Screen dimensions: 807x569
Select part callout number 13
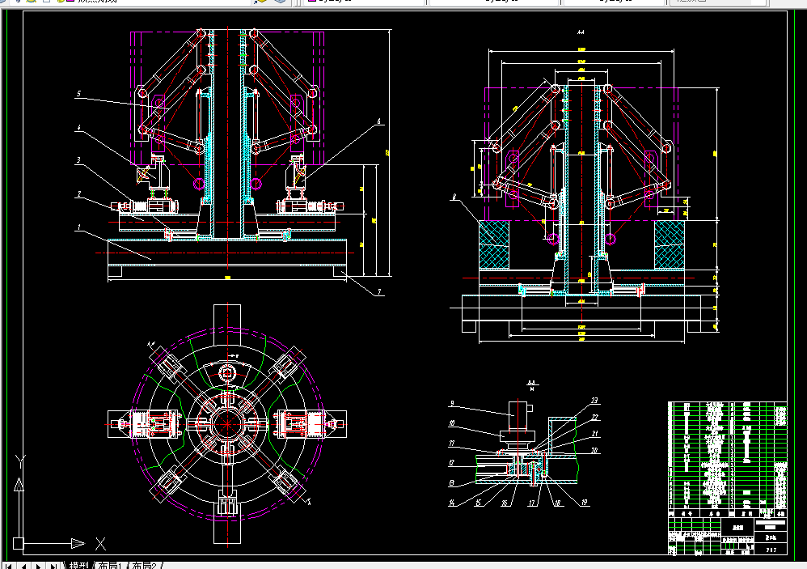[451, 483]
